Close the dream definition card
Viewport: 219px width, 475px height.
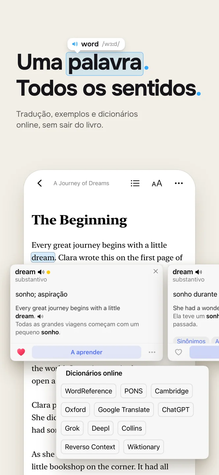coord(156,271)
